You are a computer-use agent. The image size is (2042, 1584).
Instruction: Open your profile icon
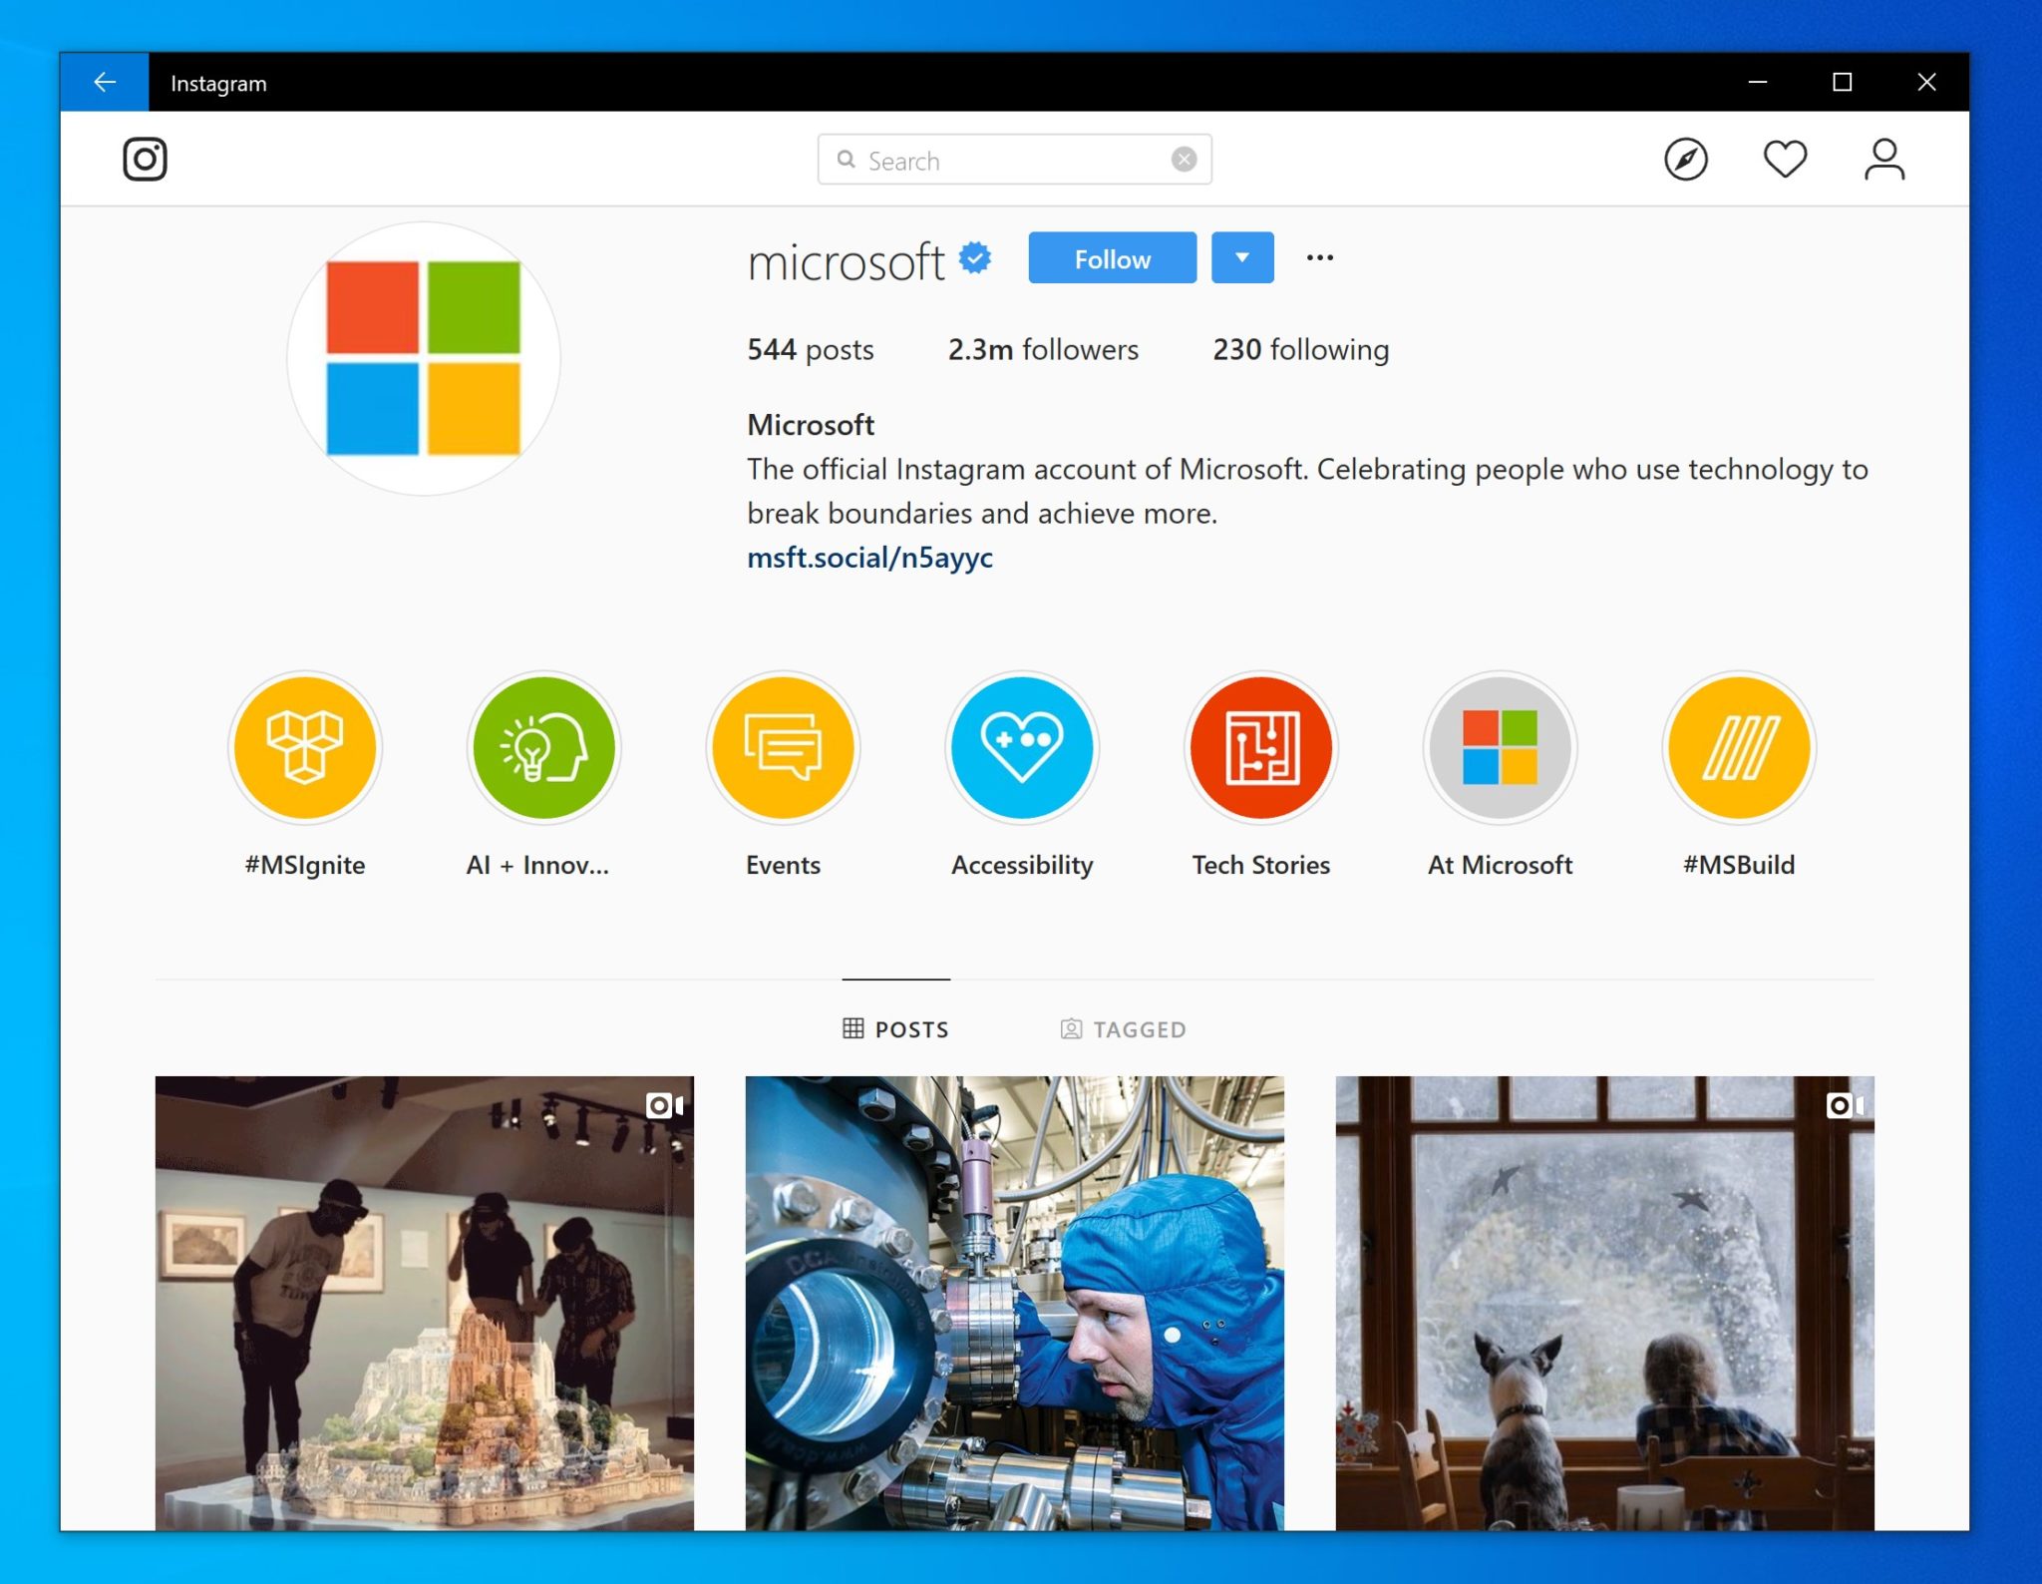coord(1883,158)
